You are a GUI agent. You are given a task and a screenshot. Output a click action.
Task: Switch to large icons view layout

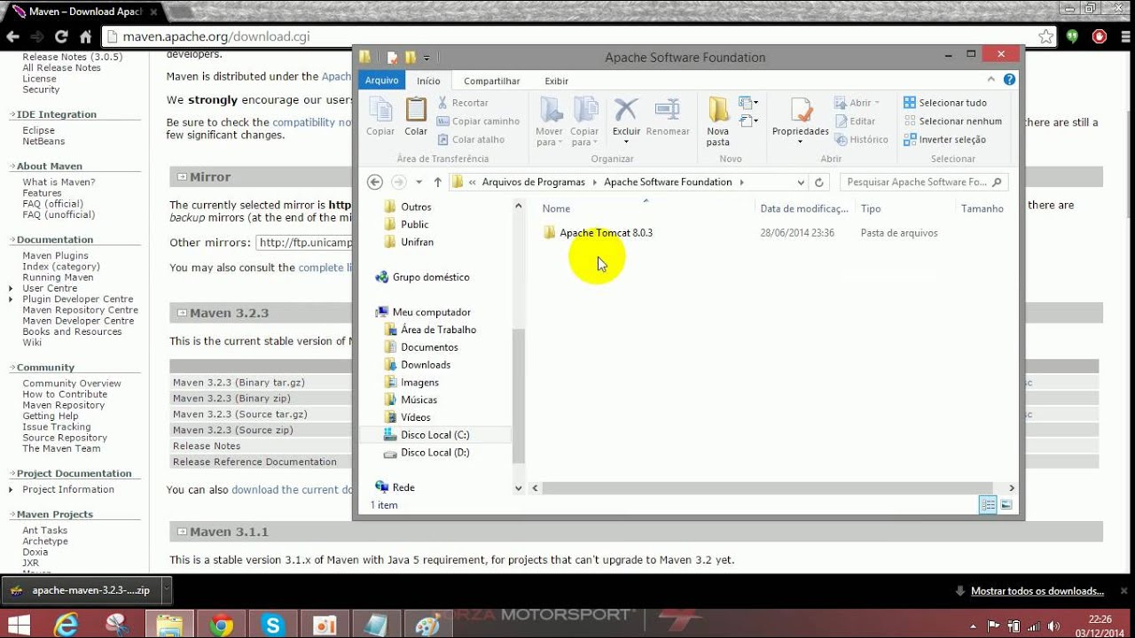(1006, 505)
